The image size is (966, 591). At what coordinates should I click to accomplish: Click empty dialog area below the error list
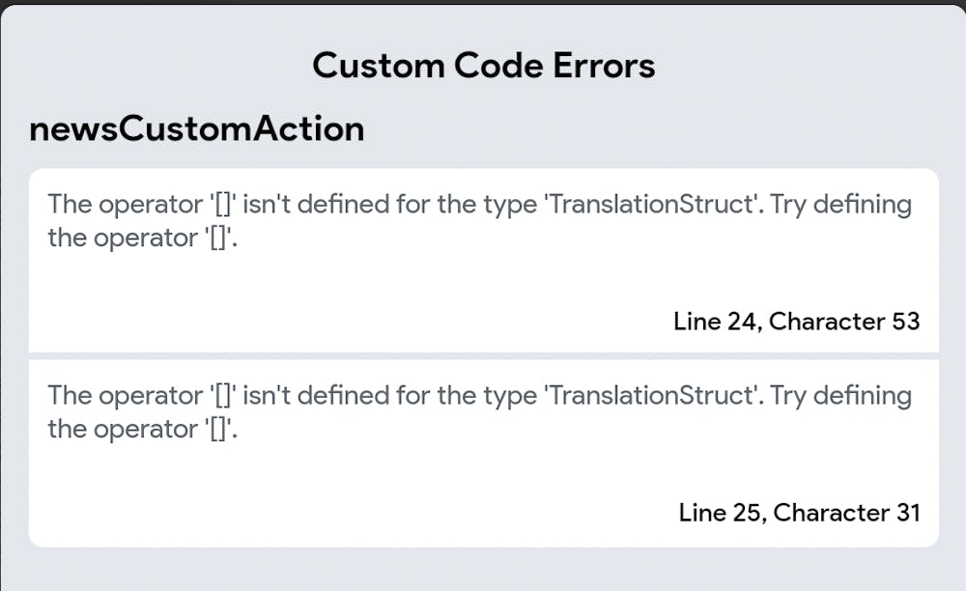point(483,570)
